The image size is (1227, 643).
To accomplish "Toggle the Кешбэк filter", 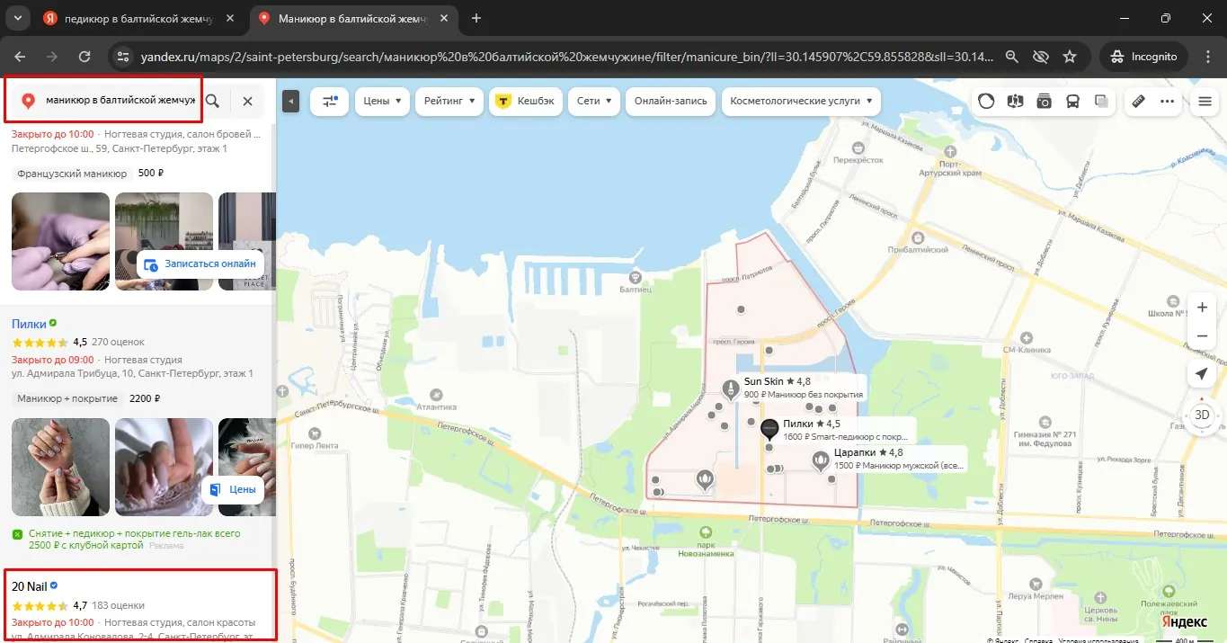I will tap(526, 102).
